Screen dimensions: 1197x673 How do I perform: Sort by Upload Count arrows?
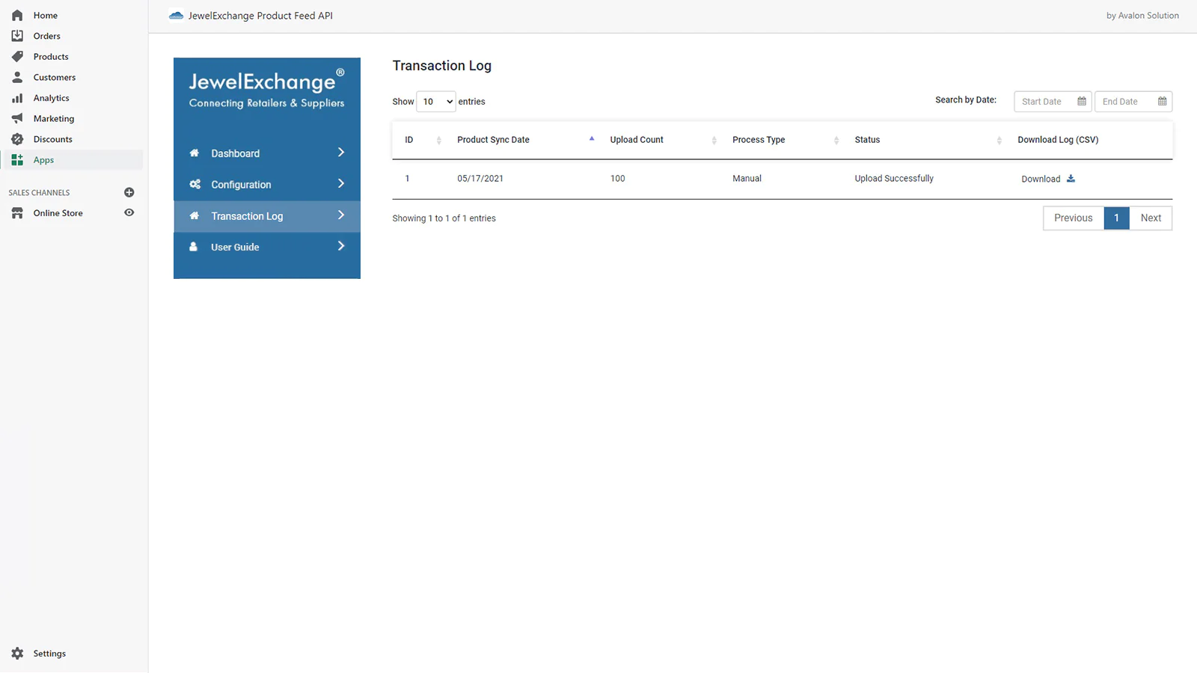[714, 140]
